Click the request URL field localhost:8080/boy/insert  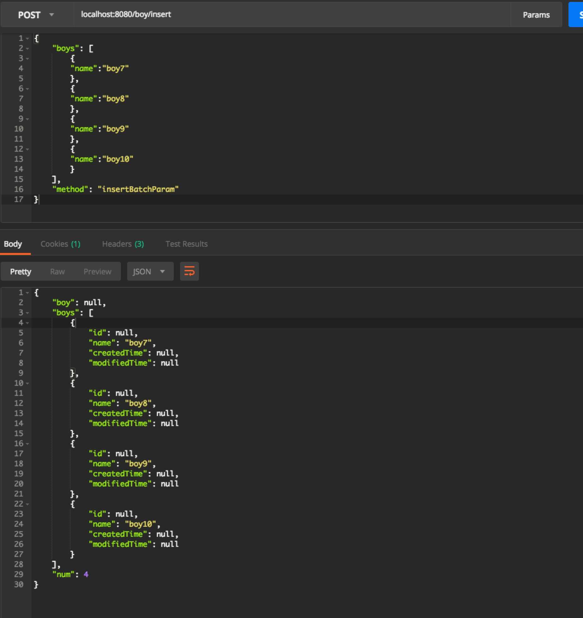tap(292, 14)
